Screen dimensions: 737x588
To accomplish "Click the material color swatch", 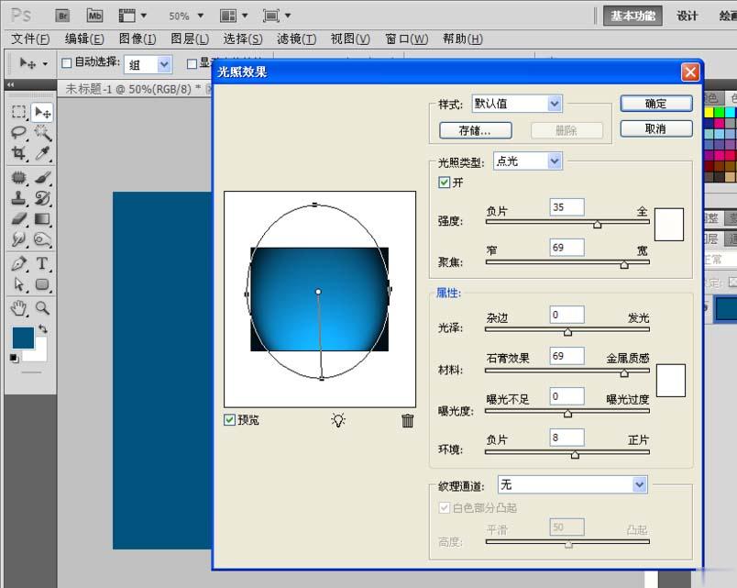I will [x=671, y=381].
